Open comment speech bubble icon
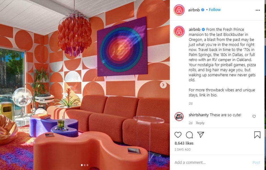 click(x=189, y=135)
